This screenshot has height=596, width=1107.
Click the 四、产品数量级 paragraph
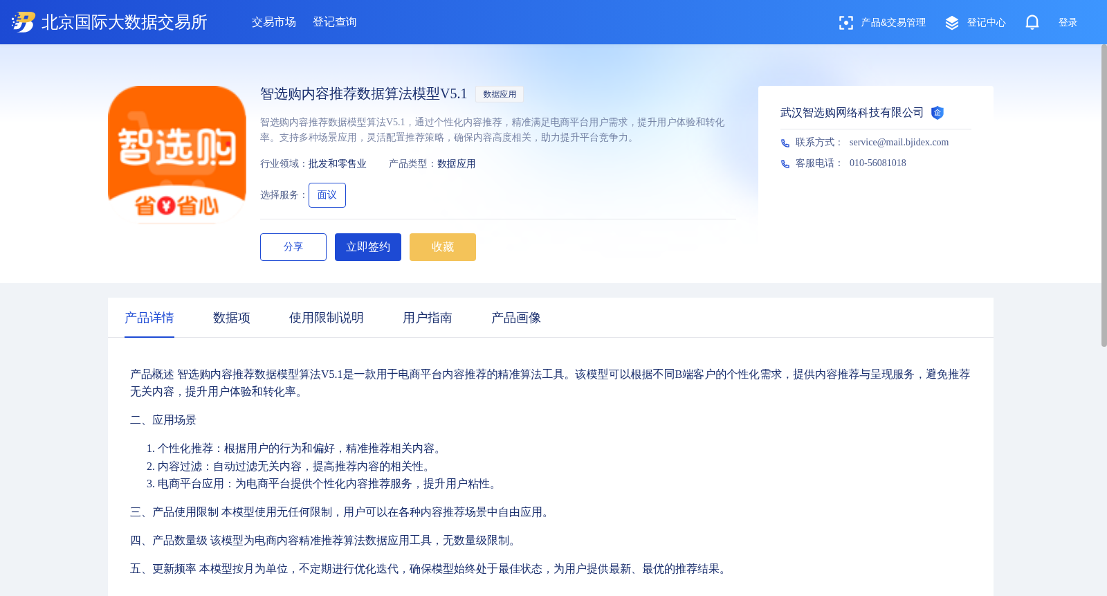click(x=325, y=541)
